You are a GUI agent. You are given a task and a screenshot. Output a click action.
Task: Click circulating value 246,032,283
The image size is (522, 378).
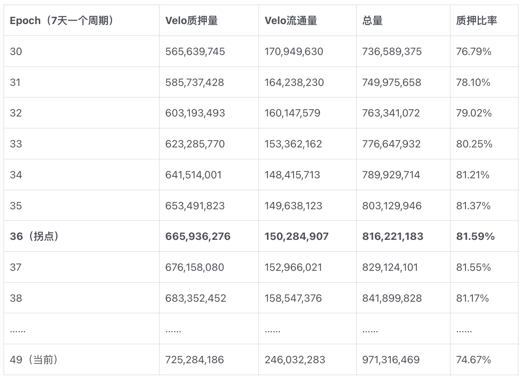click(x=295, y=360)
